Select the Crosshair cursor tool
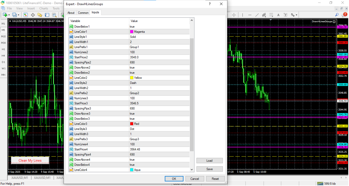Screen dimensions: 349x186 click(234, 15)
